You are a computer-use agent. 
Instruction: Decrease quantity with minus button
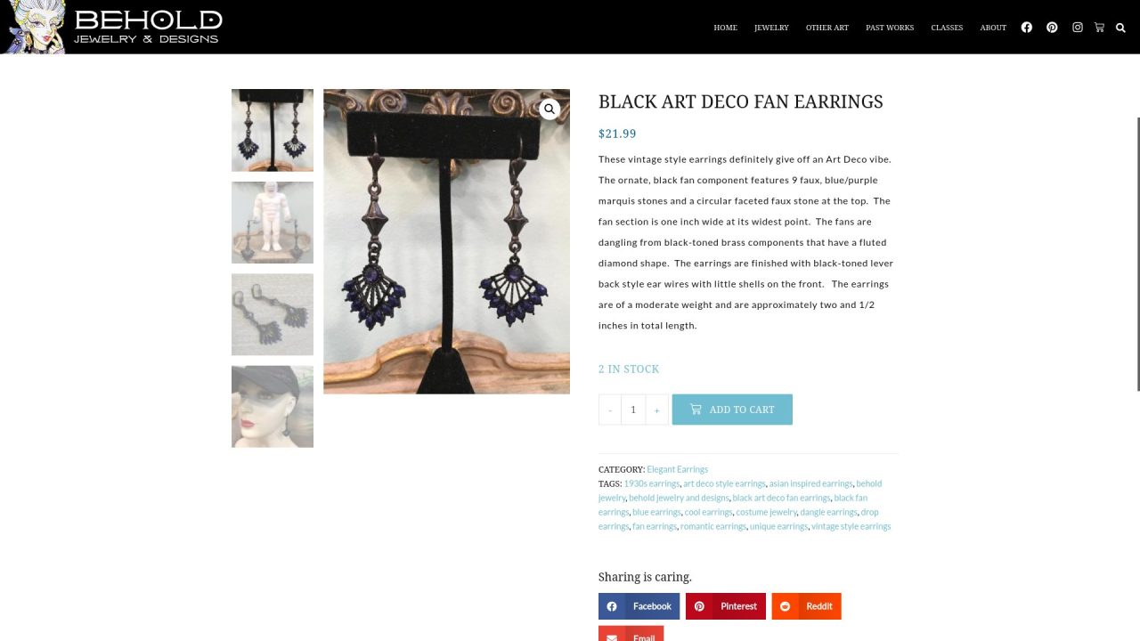(610, 410)
